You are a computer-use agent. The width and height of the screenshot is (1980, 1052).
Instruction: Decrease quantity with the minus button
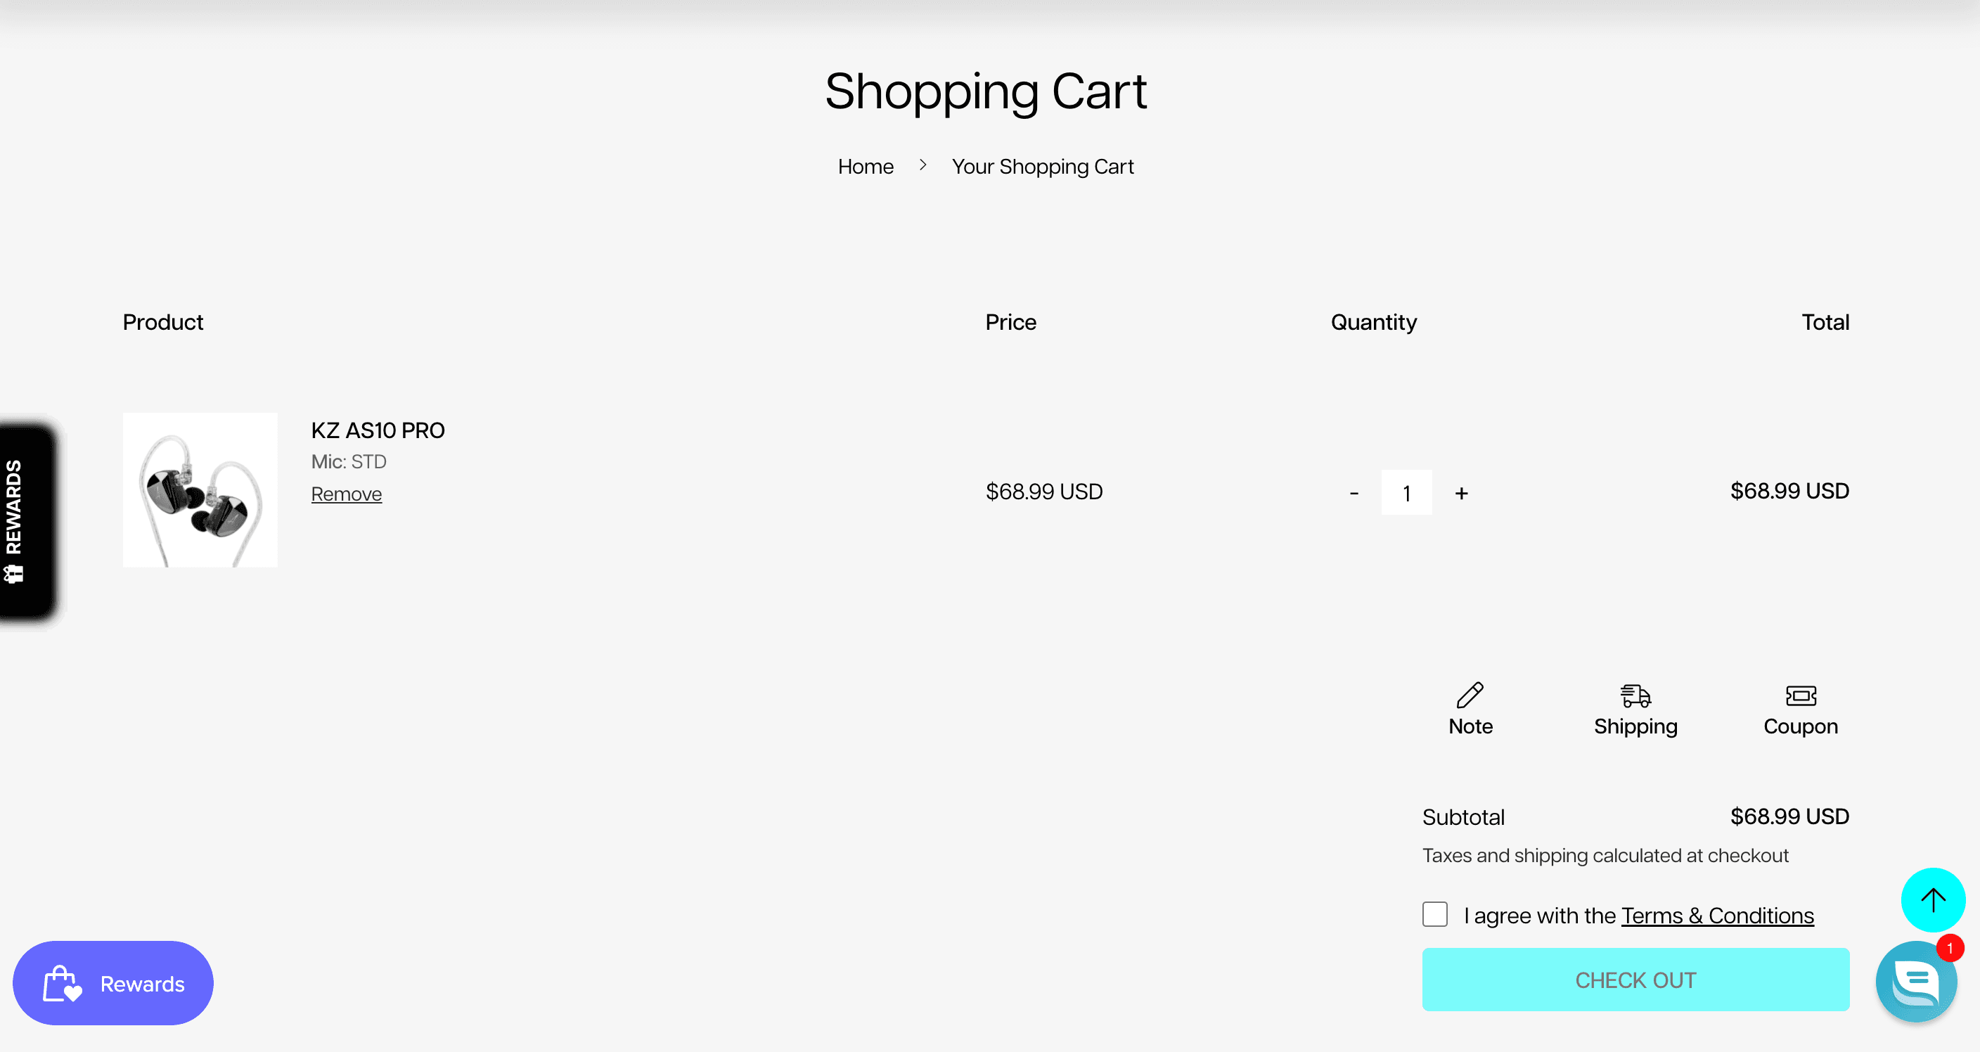[x=1354, y=492]
